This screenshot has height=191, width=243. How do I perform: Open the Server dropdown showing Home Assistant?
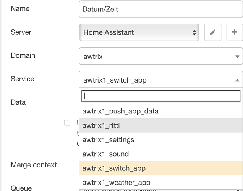coord(139,32)
